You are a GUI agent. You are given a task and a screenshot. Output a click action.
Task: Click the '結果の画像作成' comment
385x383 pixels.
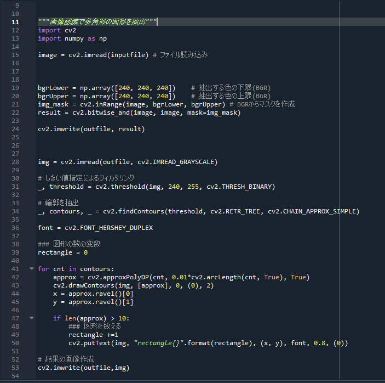69,359
